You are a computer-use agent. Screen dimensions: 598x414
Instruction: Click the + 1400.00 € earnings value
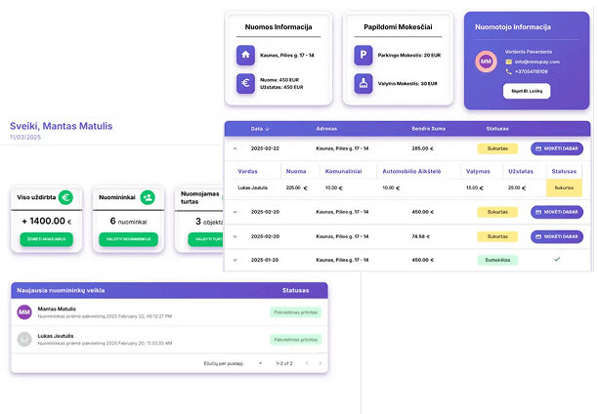coord(47,221)
